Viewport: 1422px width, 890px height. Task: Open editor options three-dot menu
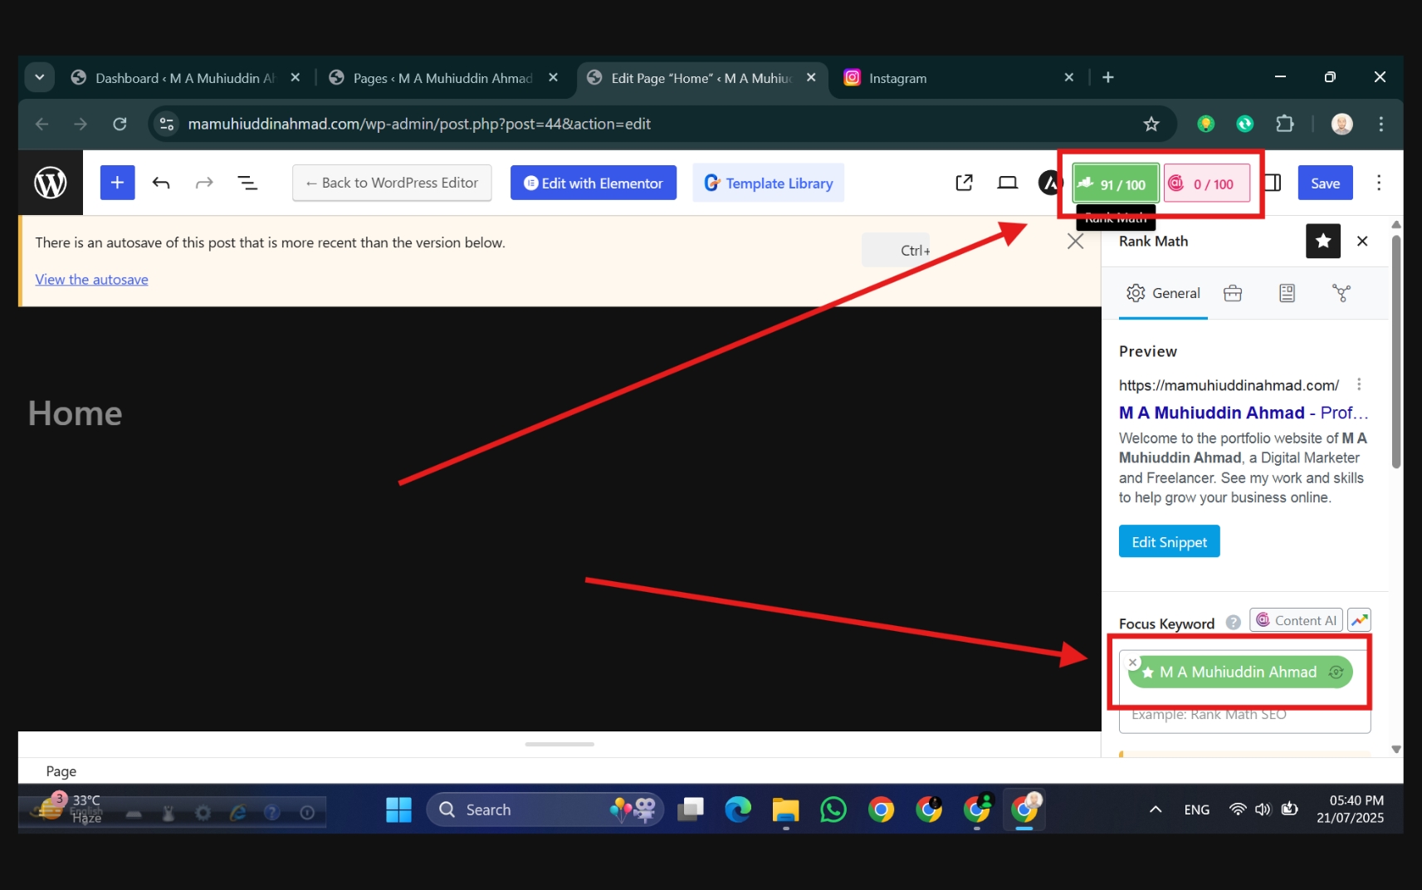pos(1379,183)
